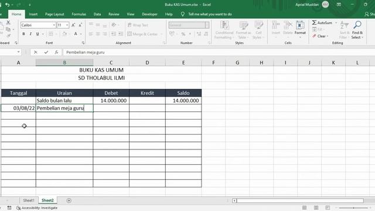Screen dimensions: 375x211
Task: Click the BUKU KAS UMUM title cell
Action: (101, 70)
